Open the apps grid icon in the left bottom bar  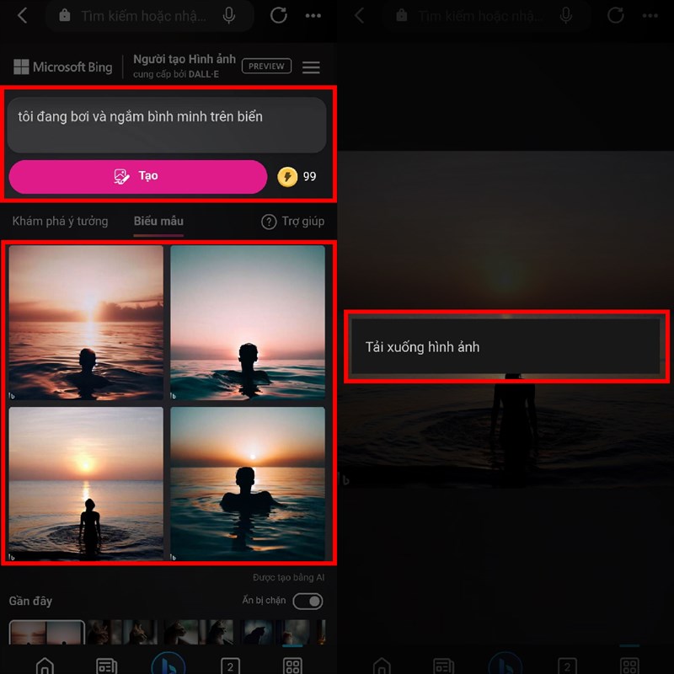click(292, 666)
